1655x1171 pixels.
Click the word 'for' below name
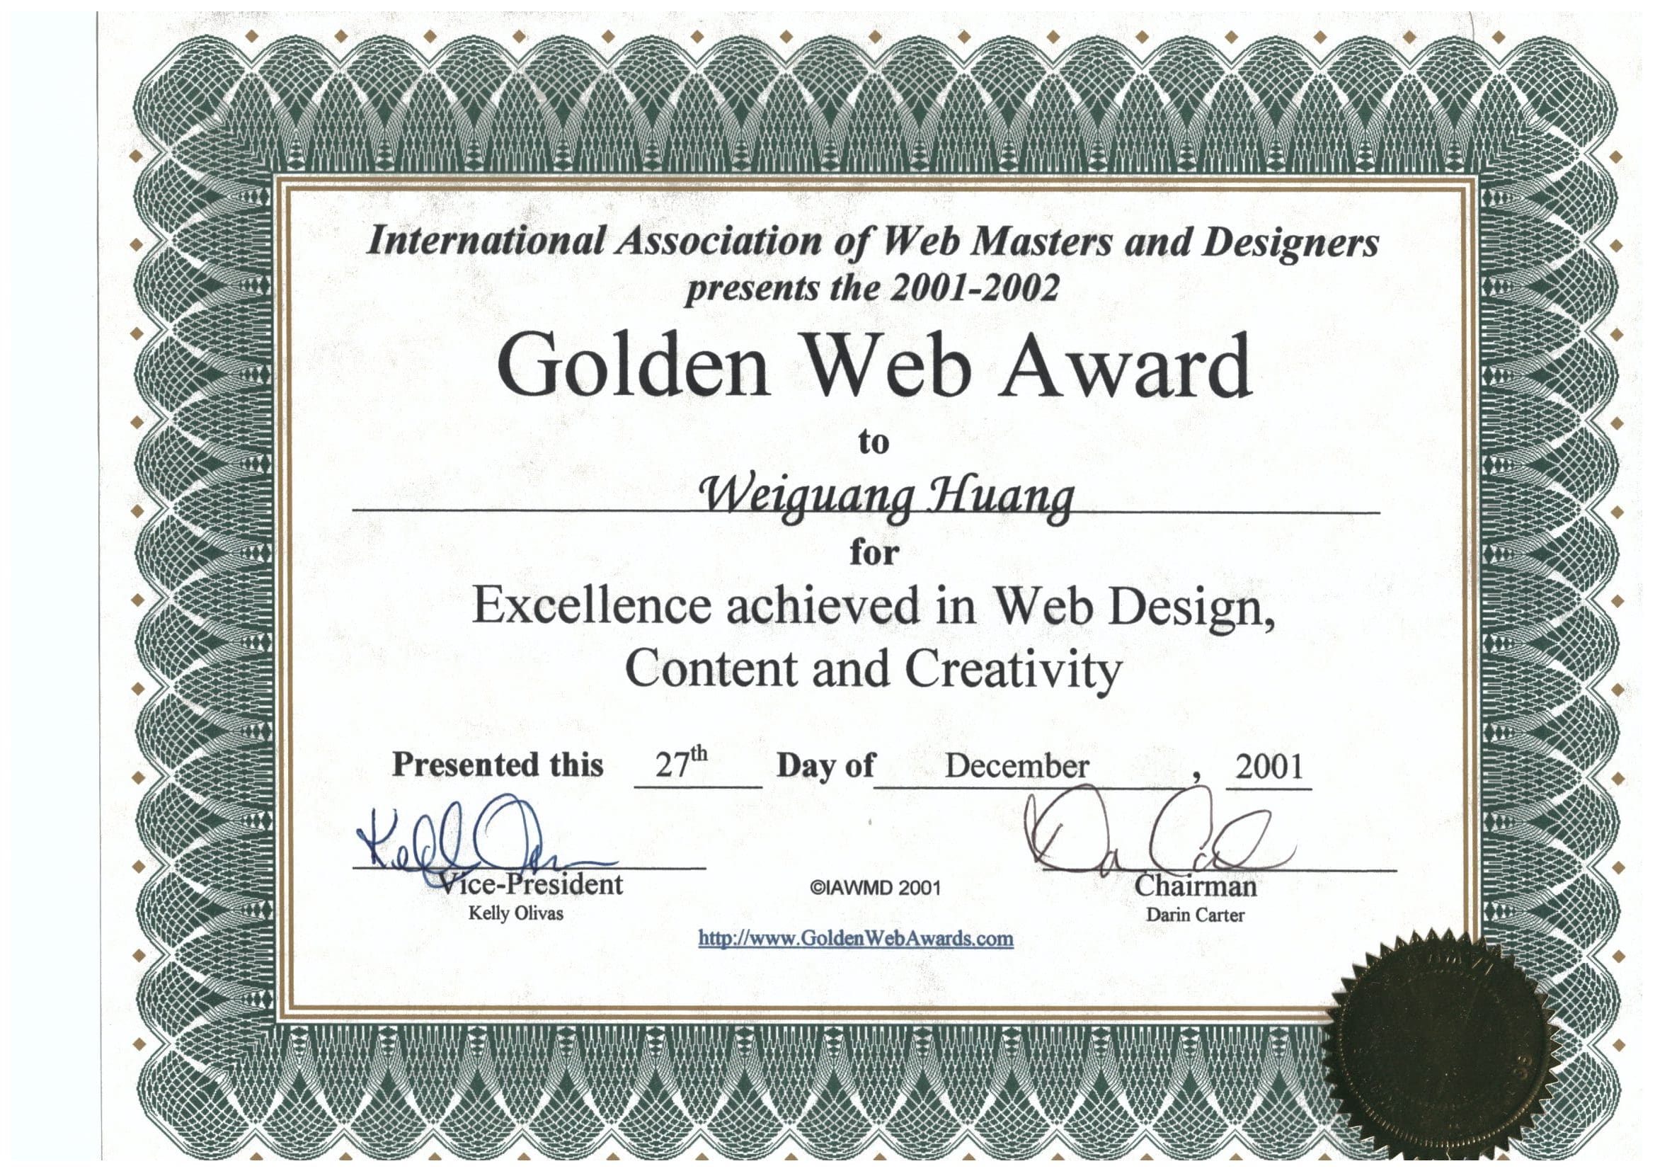point(874,554)
